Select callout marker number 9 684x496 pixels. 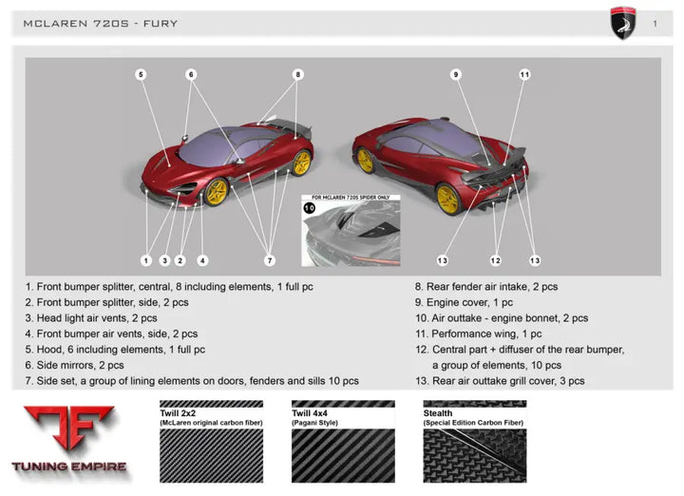coord(456,74)
